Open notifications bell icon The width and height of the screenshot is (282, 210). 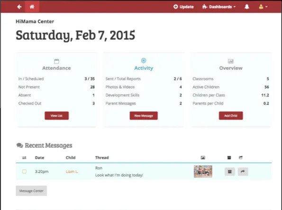pos(247,7)
